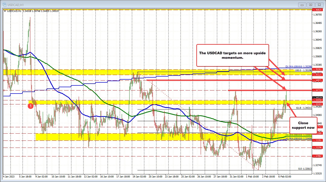Click the 6 Feb 02:00 time axis label

285,176
